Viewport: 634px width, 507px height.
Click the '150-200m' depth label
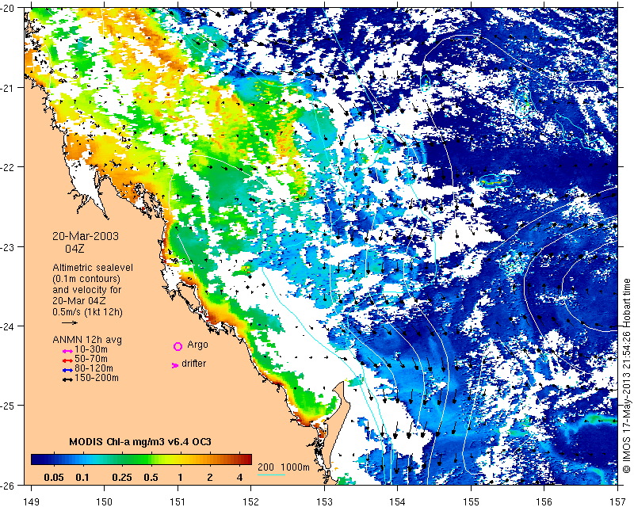pos(97,378)
